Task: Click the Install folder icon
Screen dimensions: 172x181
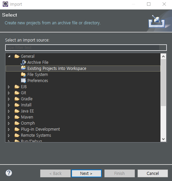Action: click(x=17, y=105)
